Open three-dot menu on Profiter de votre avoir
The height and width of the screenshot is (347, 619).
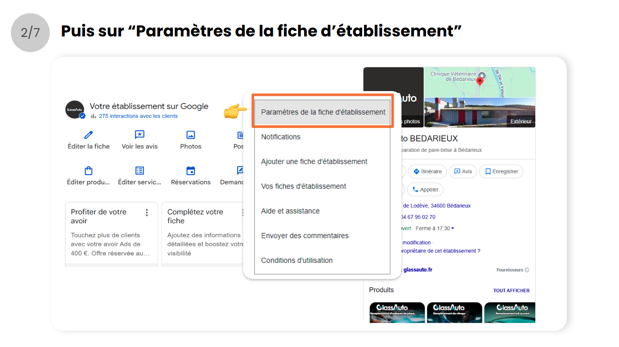pyautogui.click(x=147, y=212)
